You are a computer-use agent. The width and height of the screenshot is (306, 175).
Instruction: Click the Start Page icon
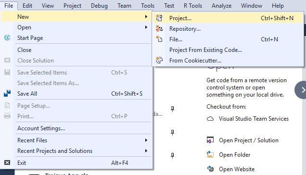(x=7, y=37)
